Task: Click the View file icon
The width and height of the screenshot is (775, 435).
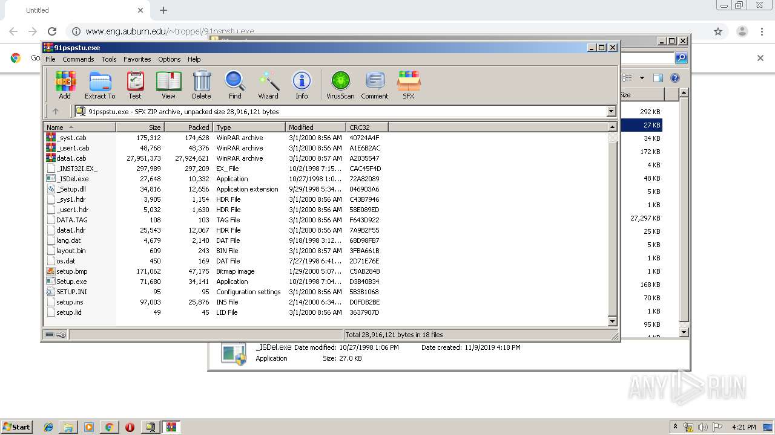Action: click(x=168, y=85)
